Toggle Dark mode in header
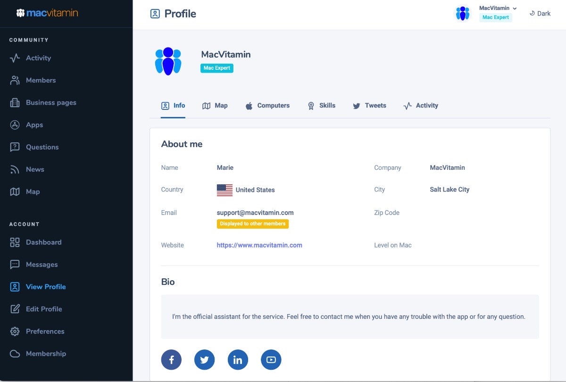This screenshot has width=566, height=382. click(x=540, y=14)
